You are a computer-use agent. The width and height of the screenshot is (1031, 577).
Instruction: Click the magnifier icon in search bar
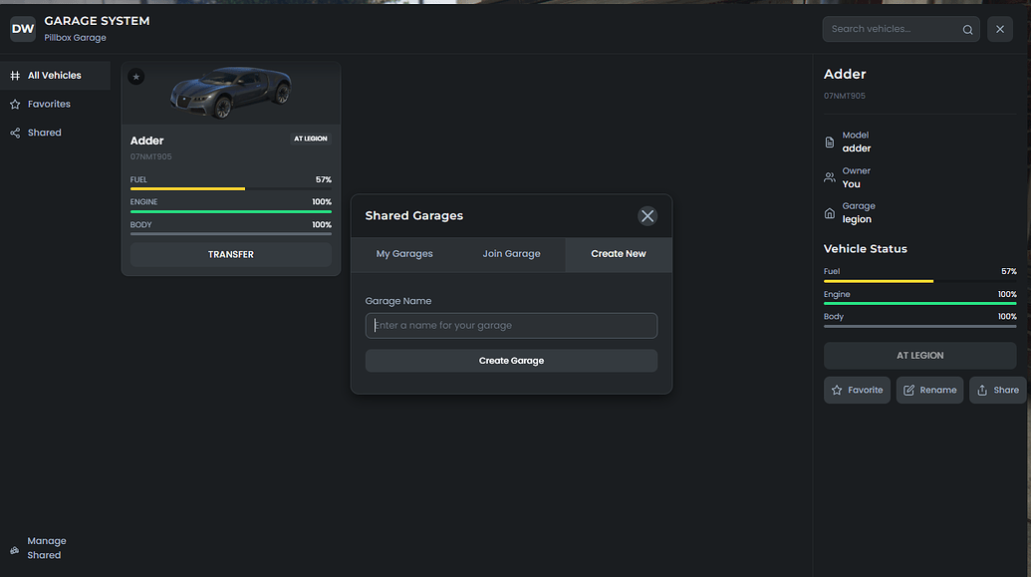966,29
